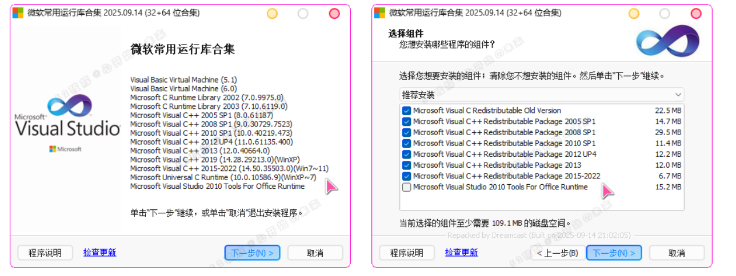Uncheck Microsoft Visual C Redistributable Old Version
The height and width of the screenshot is (276, 736).
406,111
